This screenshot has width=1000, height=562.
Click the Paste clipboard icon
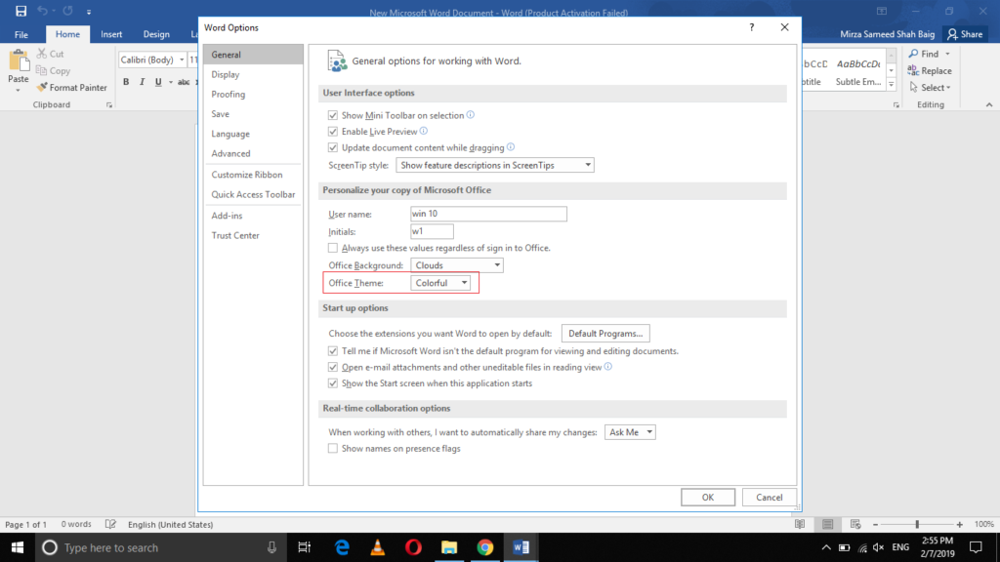pos(19,61)
